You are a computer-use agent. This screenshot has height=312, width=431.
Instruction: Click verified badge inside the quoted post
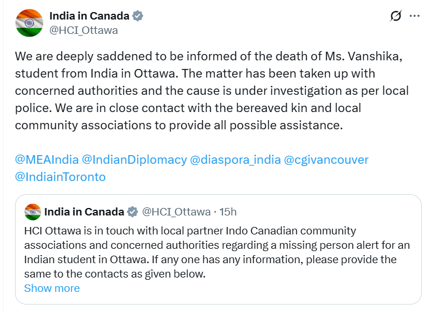click(132, 212)
